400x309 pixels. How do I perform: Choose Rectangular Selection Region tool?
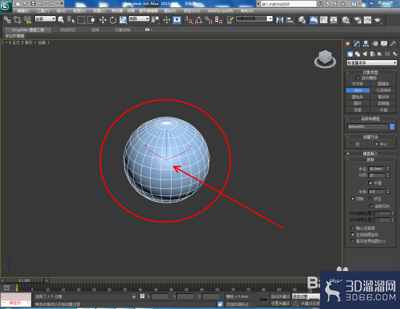81,20
